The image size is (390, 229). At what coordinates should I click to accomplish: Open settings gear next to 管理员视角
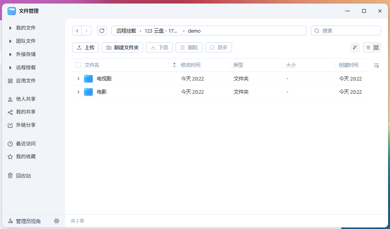(57, 221)
